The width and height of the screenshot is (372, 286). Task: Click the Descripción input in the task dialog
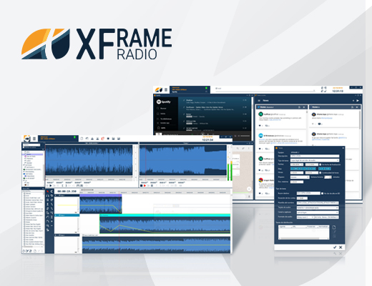point(315,156)
